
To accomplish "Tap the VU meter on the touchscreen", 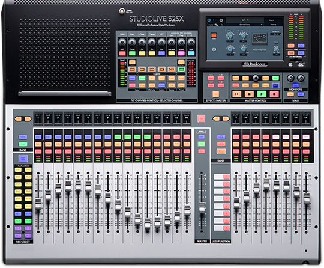I will coord(259,39).
